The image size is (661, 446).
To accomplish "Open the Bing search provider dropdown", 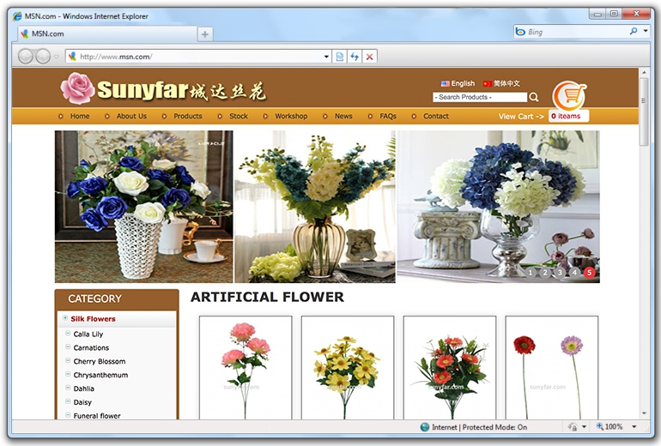I will [646, 31].
